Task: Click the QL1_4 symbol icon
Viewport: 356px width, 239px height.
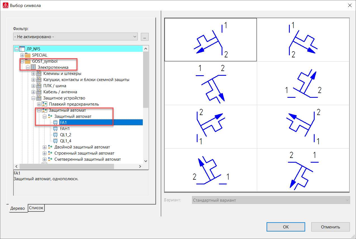Action: 55,141
